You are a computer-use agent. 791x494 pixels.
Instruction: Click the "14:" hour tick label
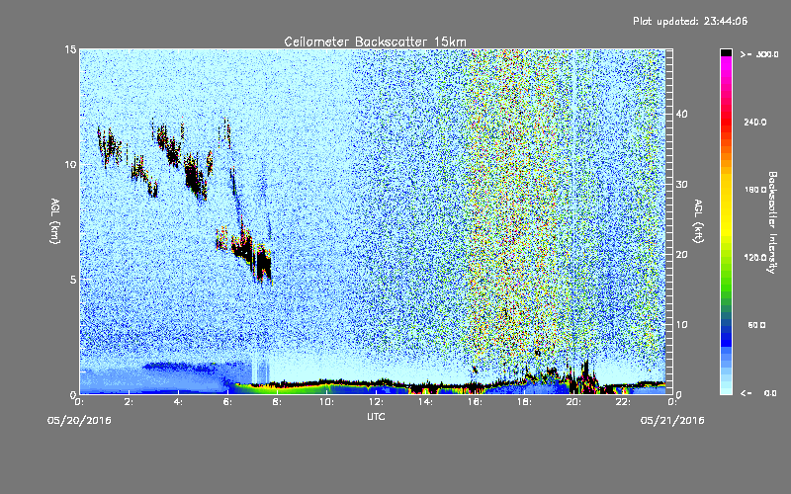pos(425,402)
